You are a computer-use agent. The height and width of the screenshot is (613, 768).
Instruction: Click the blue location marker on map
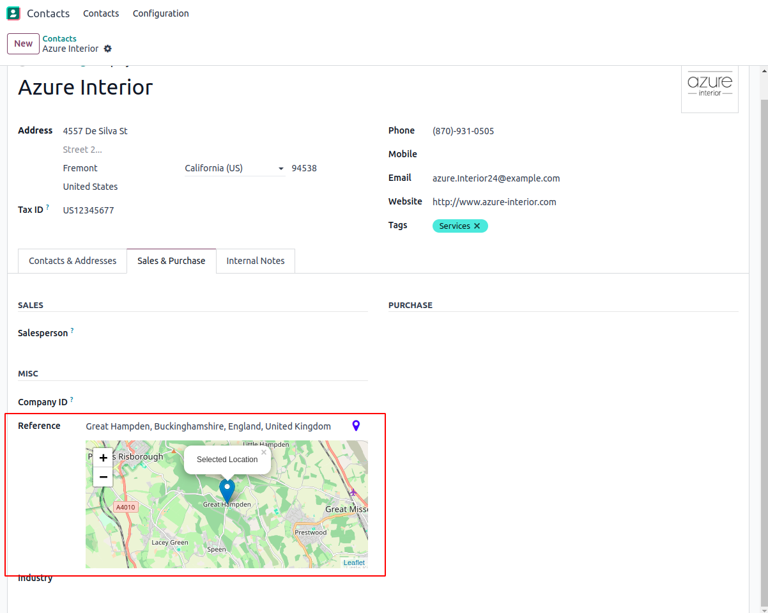click(x=227, y=490)
